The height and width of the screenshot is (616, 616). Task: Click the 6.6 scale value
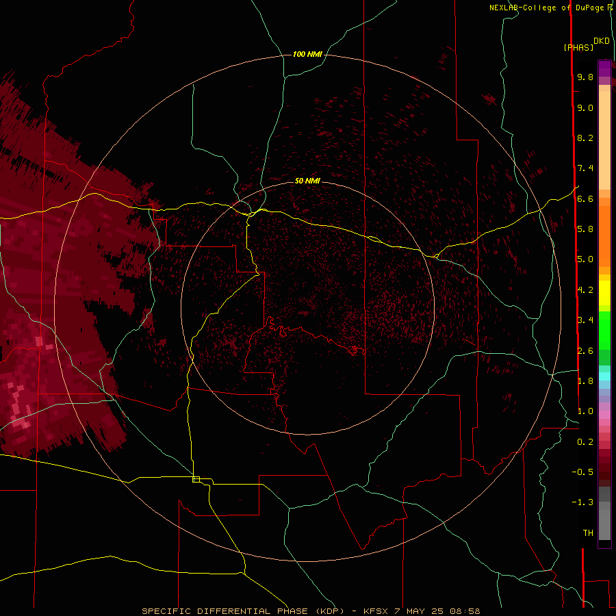pyautogui.click(x=585, y=198)
